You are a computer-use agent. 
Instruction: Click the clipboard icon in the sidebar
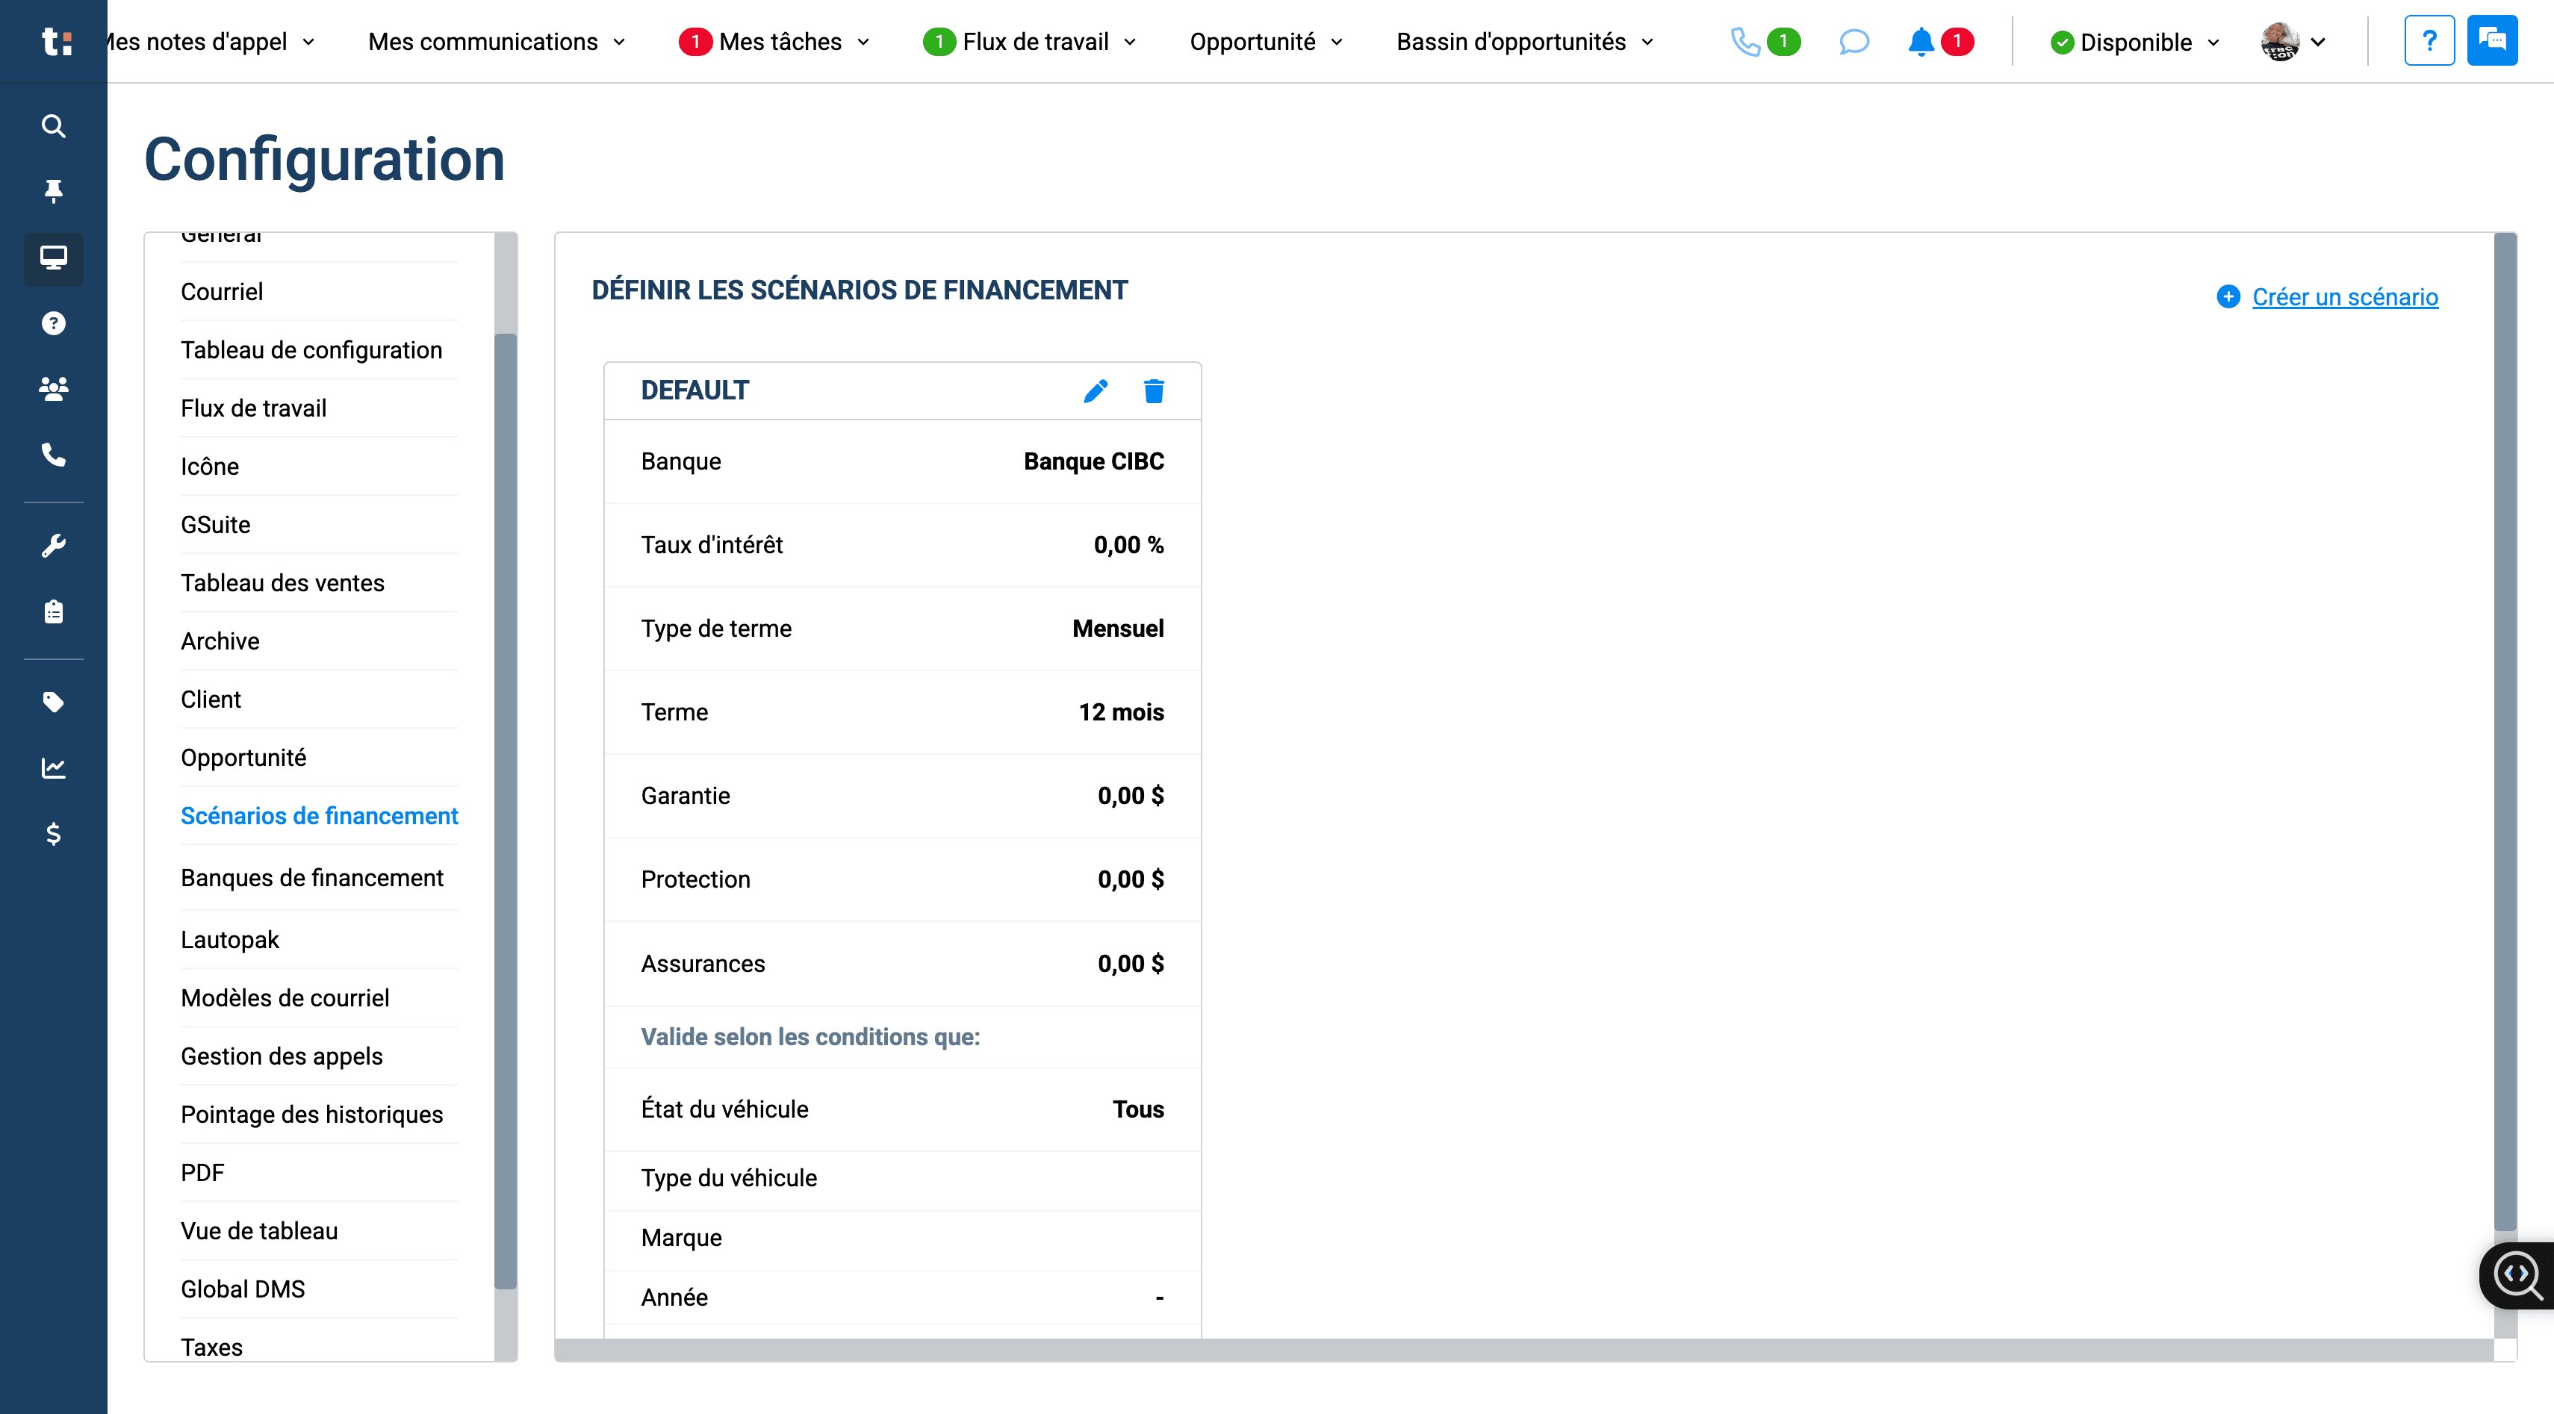coord(54,611)
